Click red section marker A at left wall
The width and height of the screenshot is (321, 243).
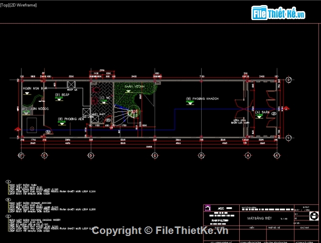18,130
